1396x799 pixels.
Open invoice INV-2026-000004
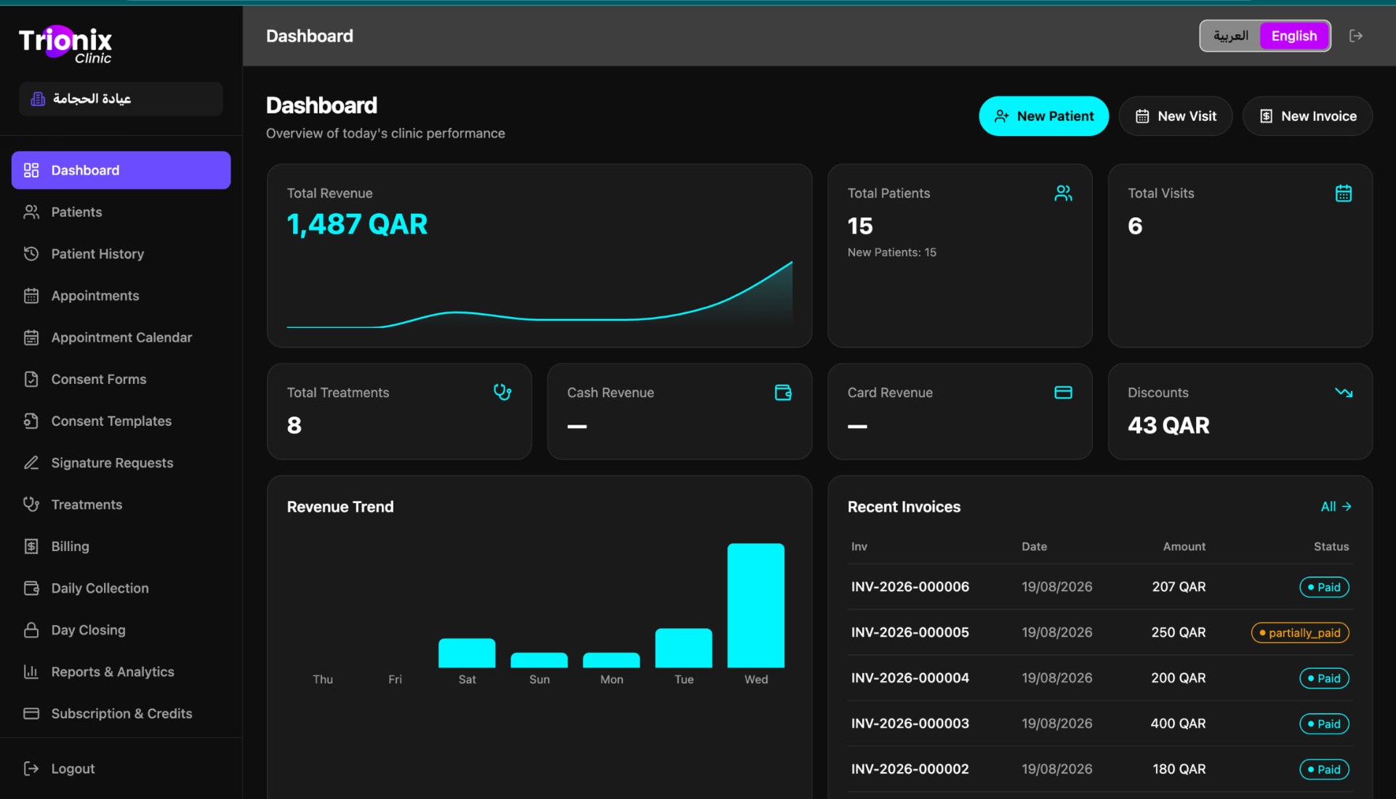[x=910, y=678]
